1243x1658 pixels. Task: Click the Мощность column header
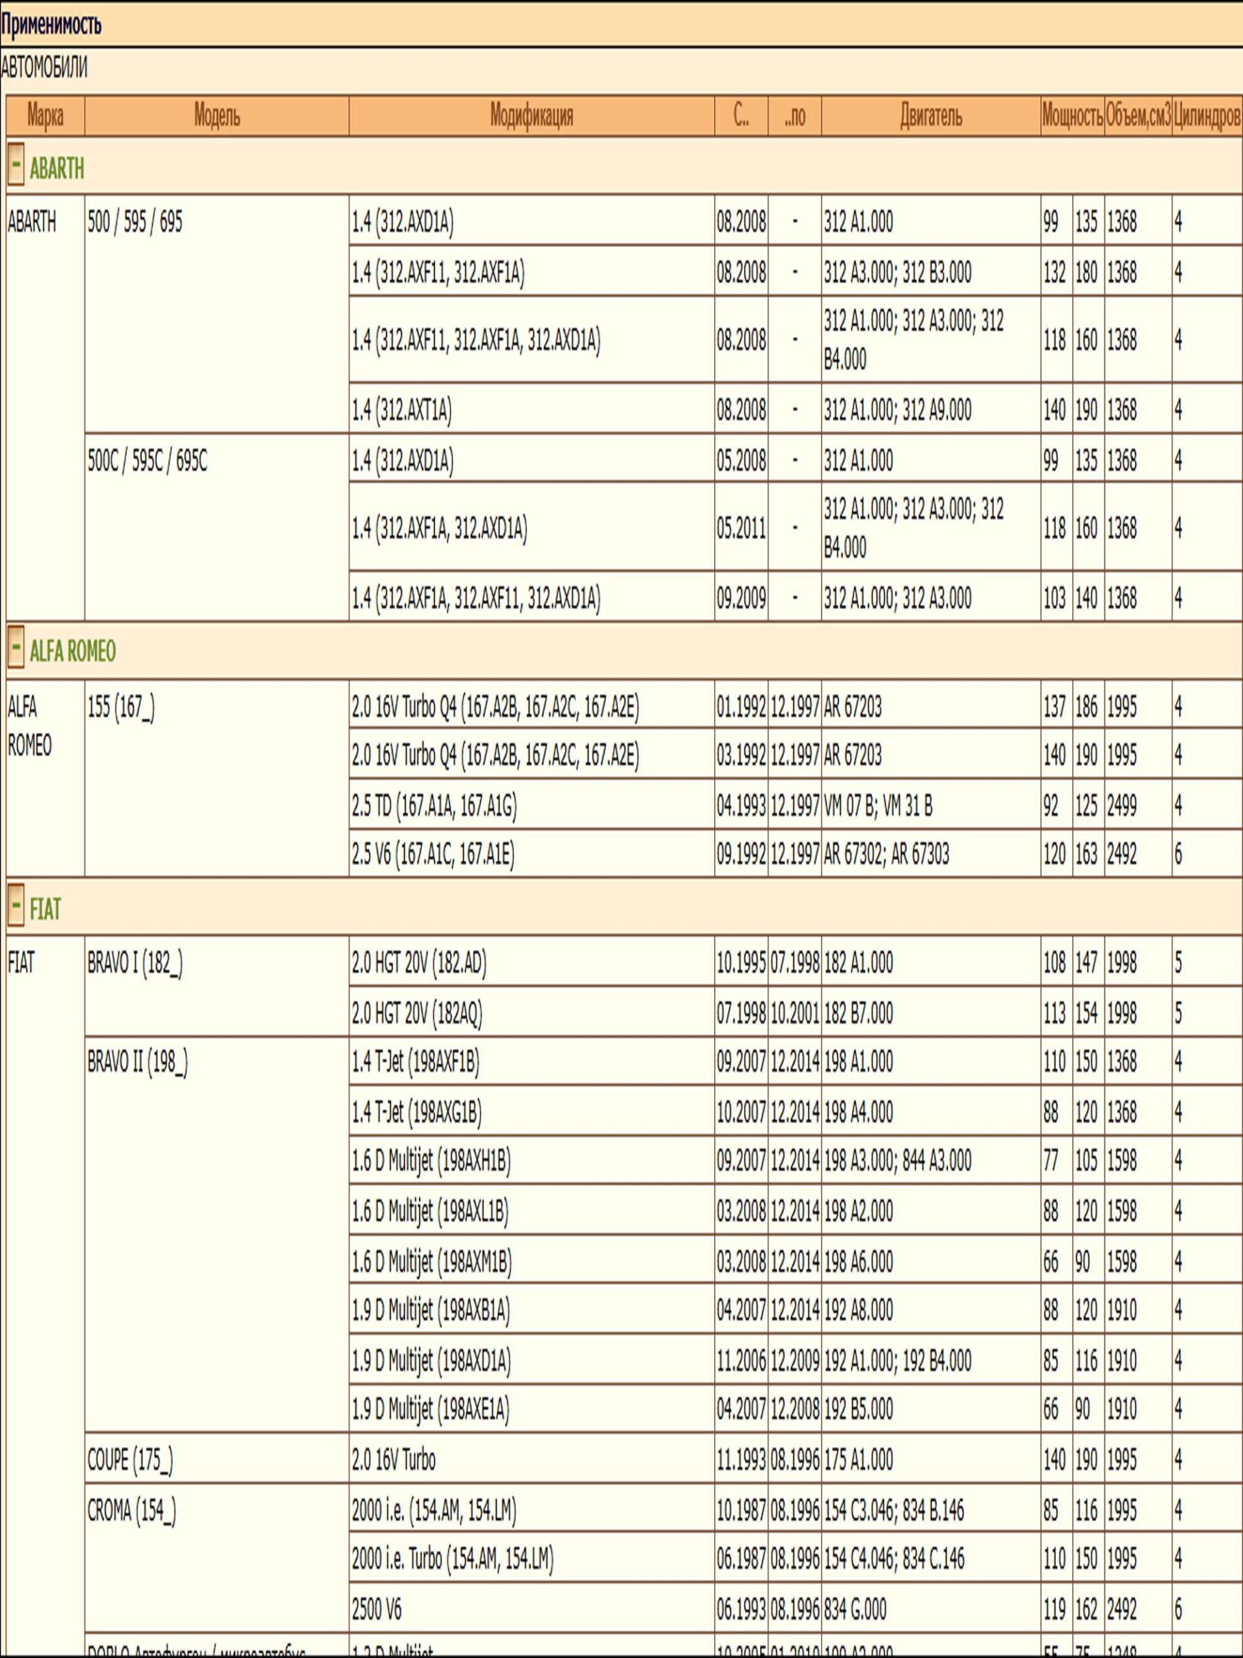(1072, 116)
